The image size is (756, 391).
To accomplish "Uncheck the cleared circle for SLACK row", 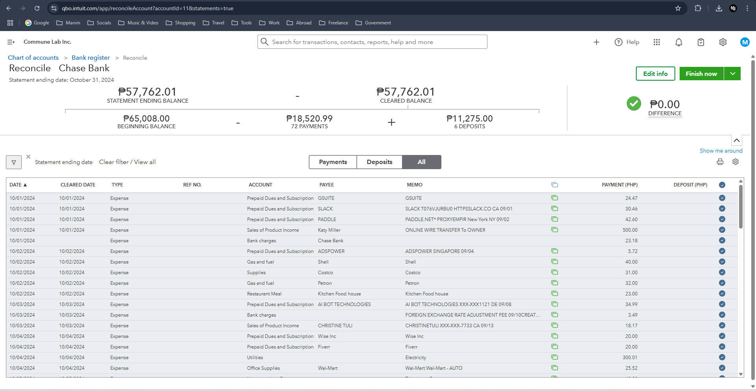I will (x=722, y=208).
